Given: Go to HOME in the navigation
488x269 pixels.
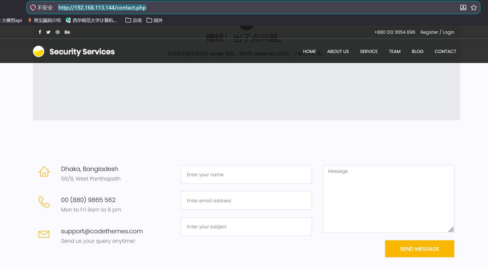Looking at the screenshot, I should point(309,52).
